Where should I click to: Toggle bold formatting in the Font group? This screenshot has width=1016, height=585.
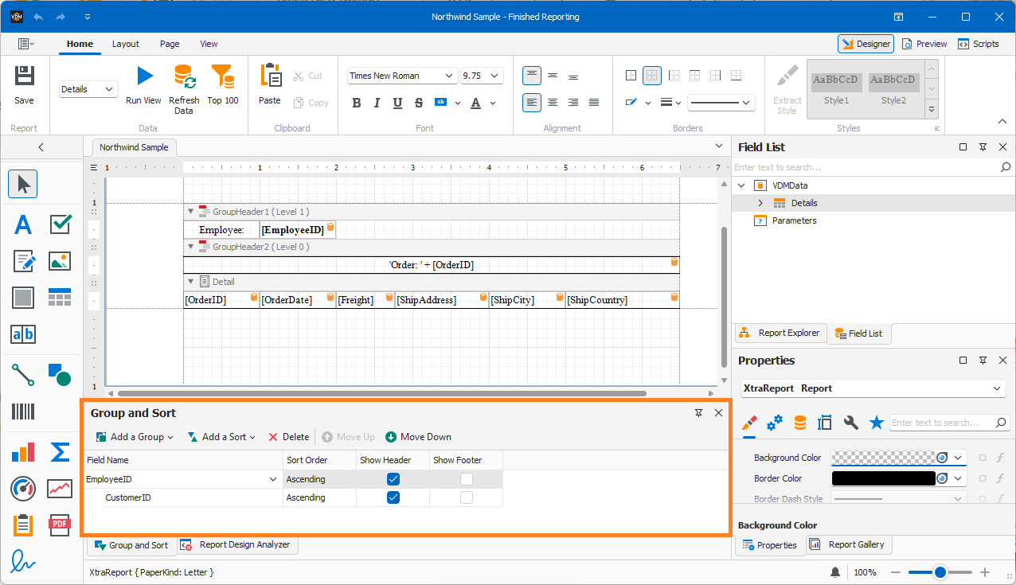pyautogui.click(x=356, y=103)
